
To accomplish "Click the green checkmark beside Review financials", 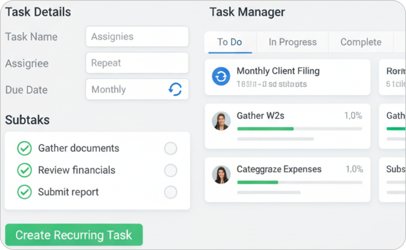I will [24, 170].
